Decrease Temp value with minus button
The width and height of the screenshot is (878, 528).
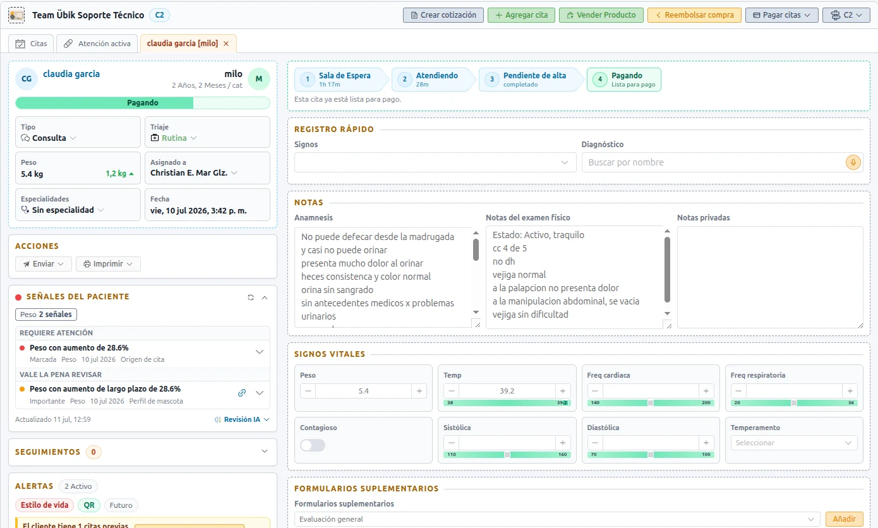coord(452,391)
